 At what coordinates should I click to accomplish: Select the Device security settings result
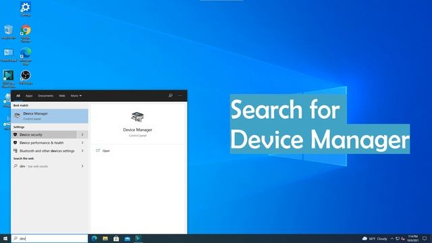(44, 135)
